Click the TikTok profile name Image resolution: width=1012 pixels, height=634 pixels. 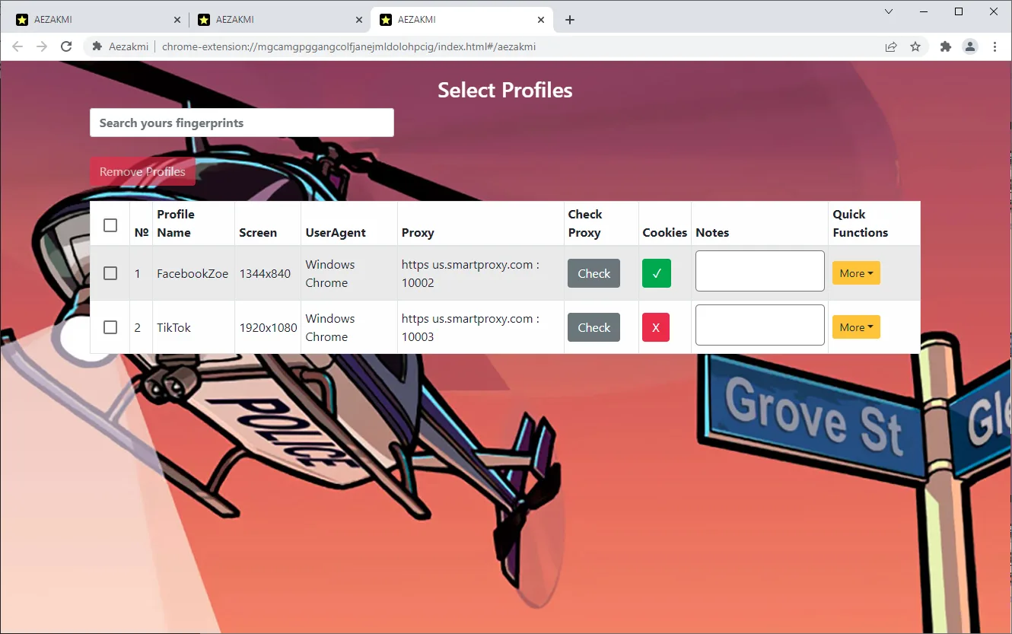pos(173,327)
